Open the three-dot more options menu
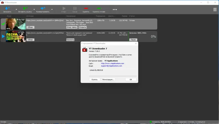 115,10
